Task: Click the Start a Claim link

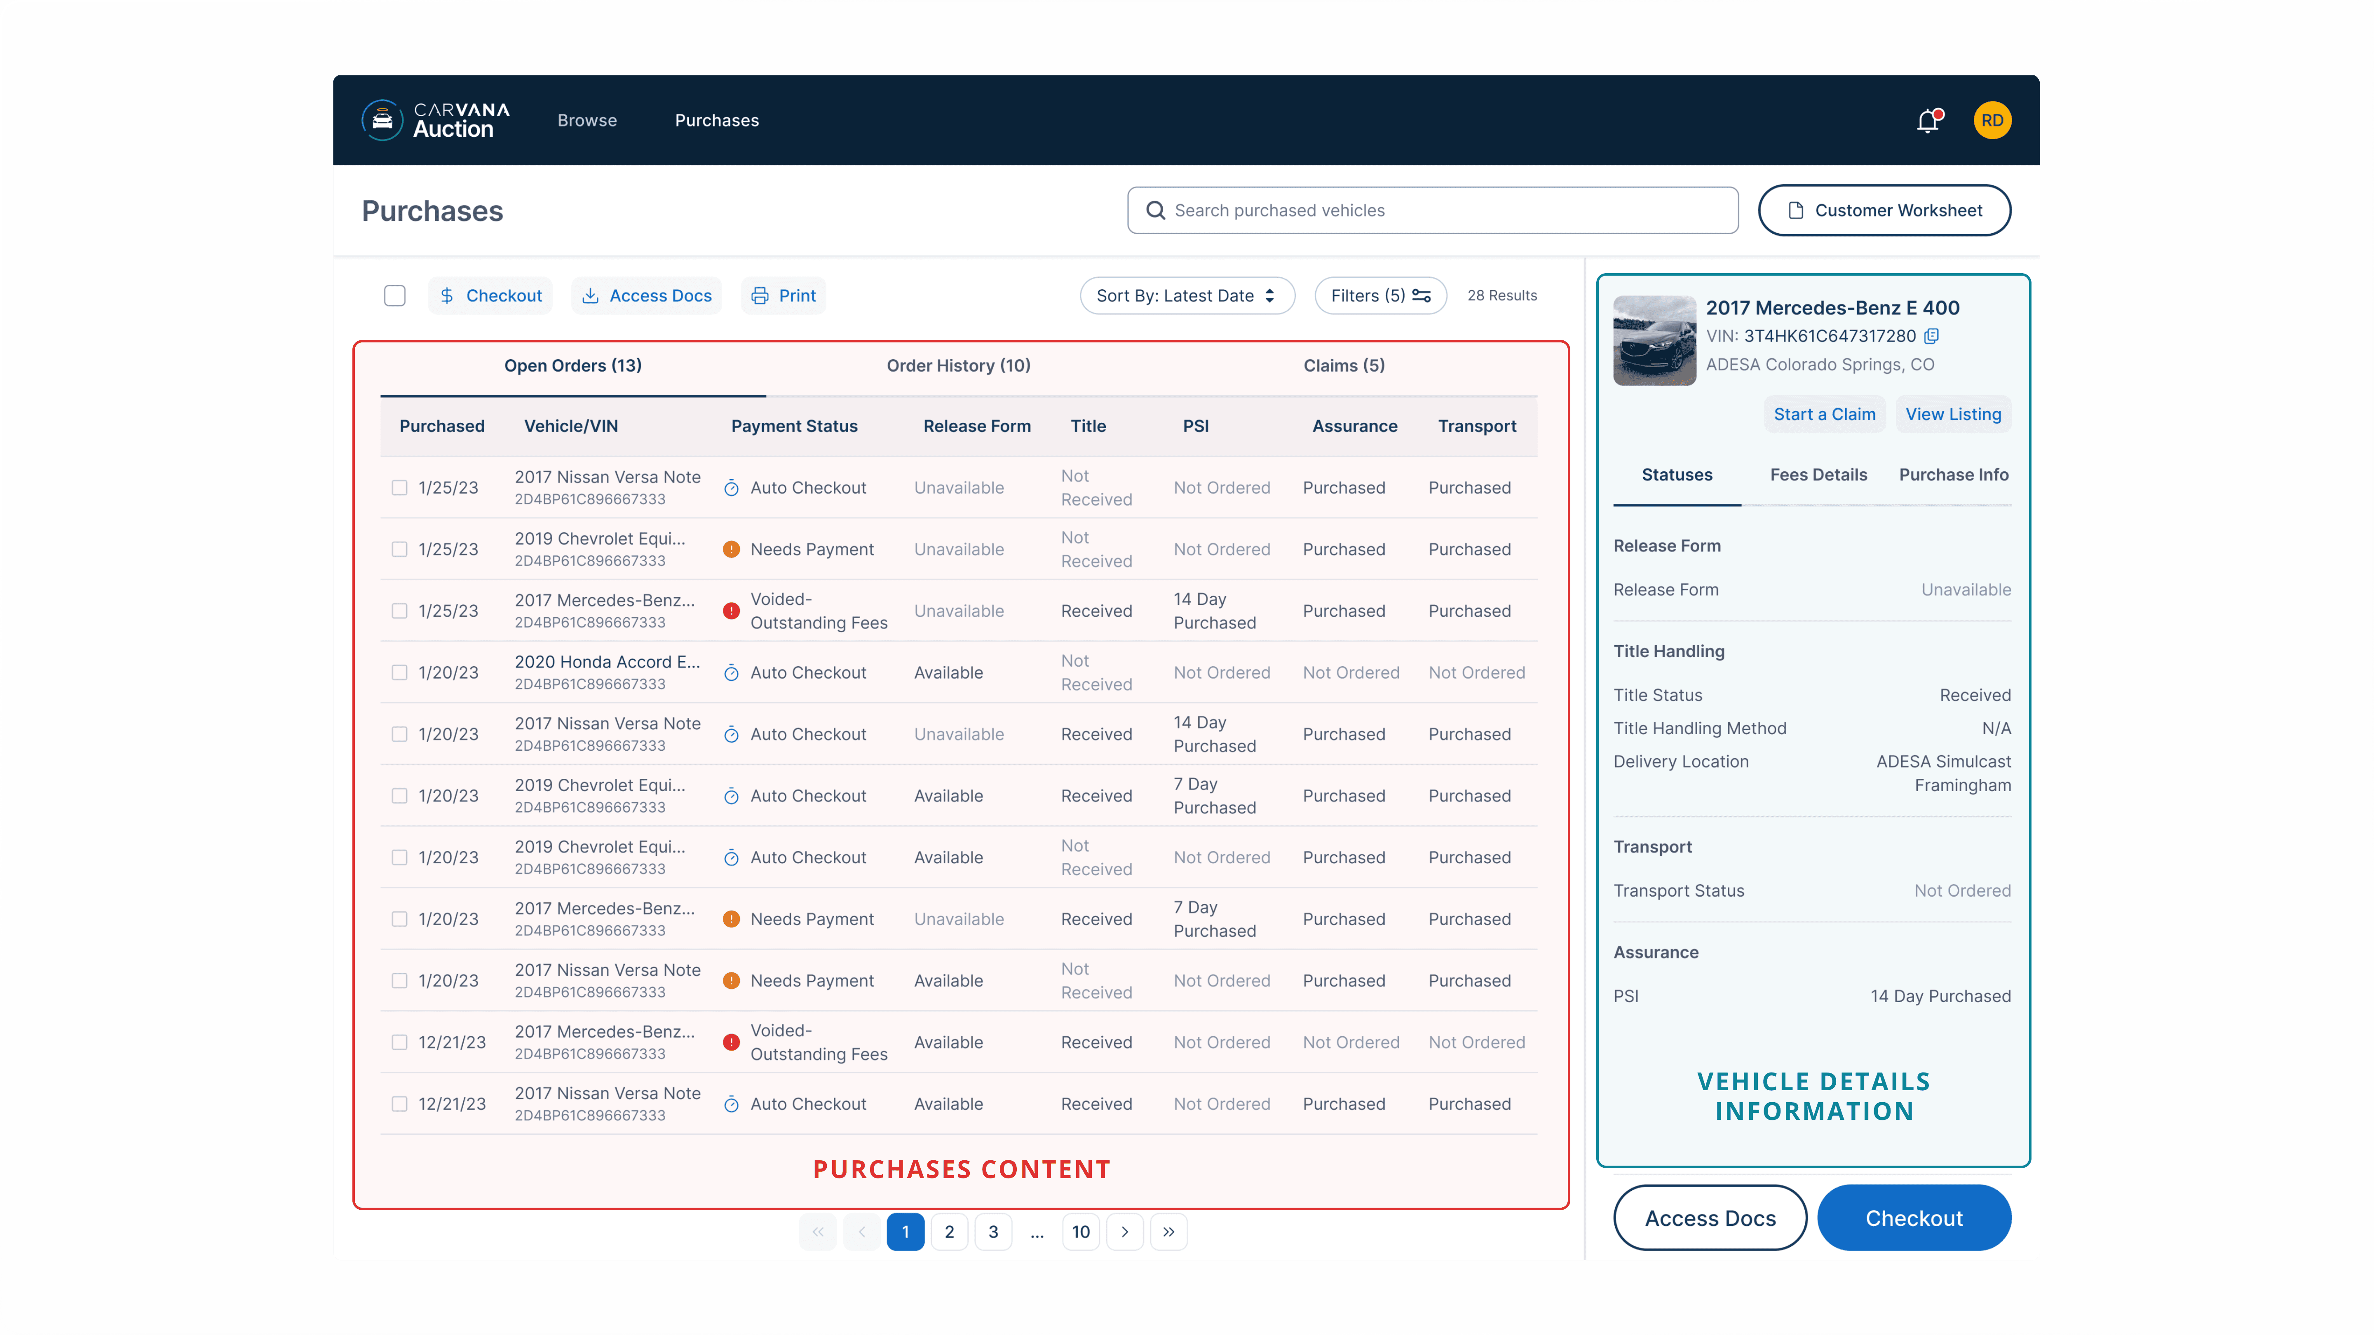Action: [x=1824, y=415]
